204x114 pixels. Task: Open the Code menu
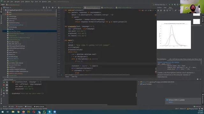[22, 2]
